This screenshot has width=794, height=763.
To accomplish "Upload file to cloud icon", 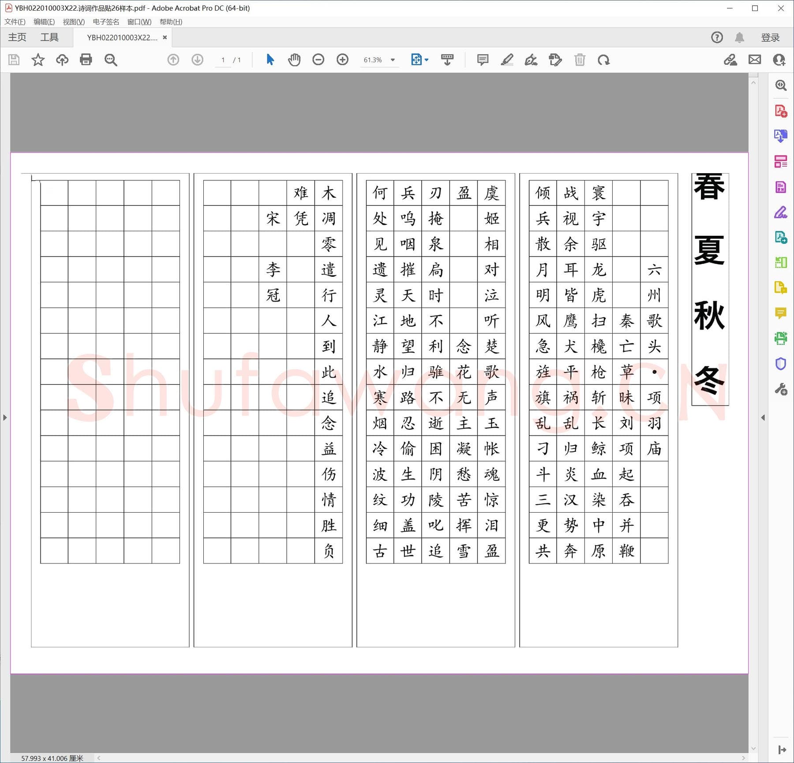I will (62, 60).
